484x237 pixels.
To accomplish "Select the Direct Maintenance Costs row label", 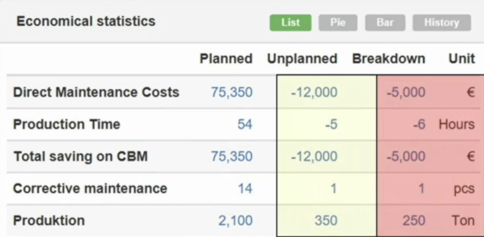I will coord(96,92).
